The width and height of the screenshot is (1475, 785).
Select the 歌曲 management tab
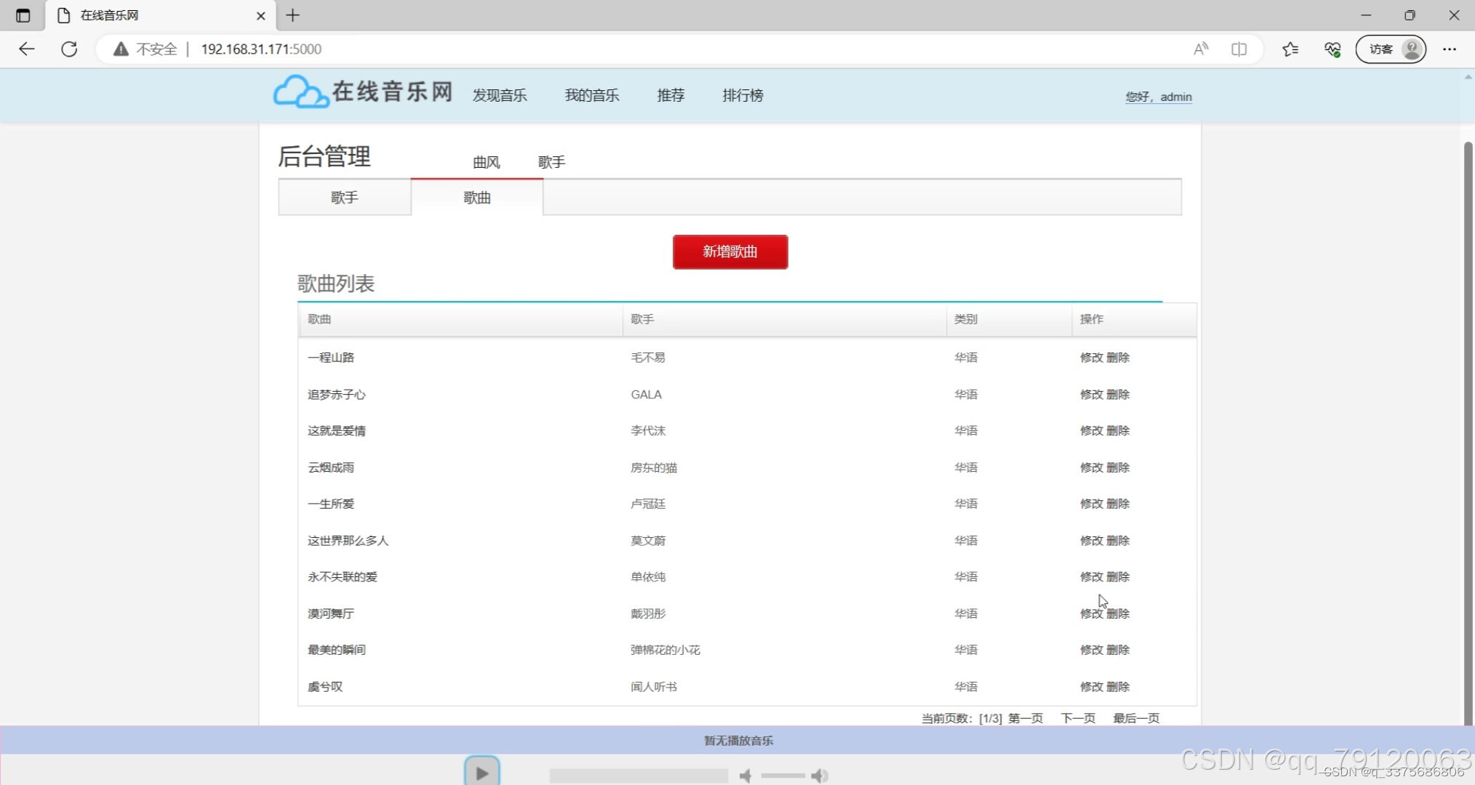pos(476,198)
